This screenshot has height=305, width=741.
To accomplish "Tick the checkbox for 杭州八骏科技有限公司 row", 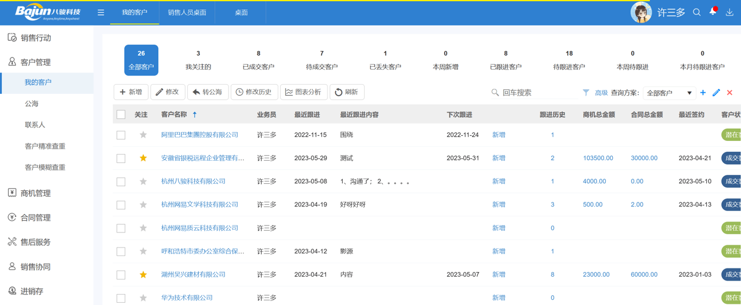I will tap(121, 181).
